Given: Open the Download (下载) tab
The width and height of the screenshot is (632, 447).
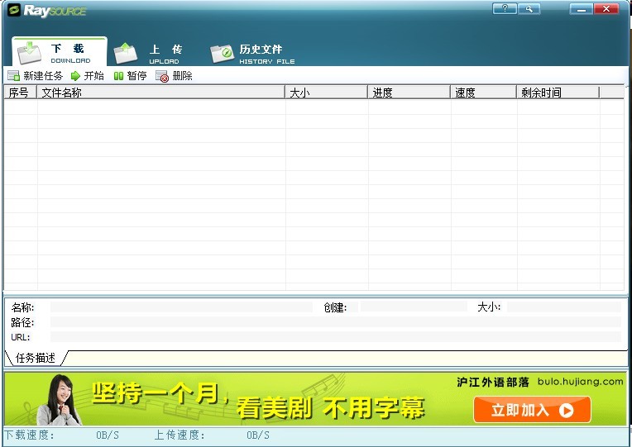Looking at the screenshot, I should click(58, 53).
